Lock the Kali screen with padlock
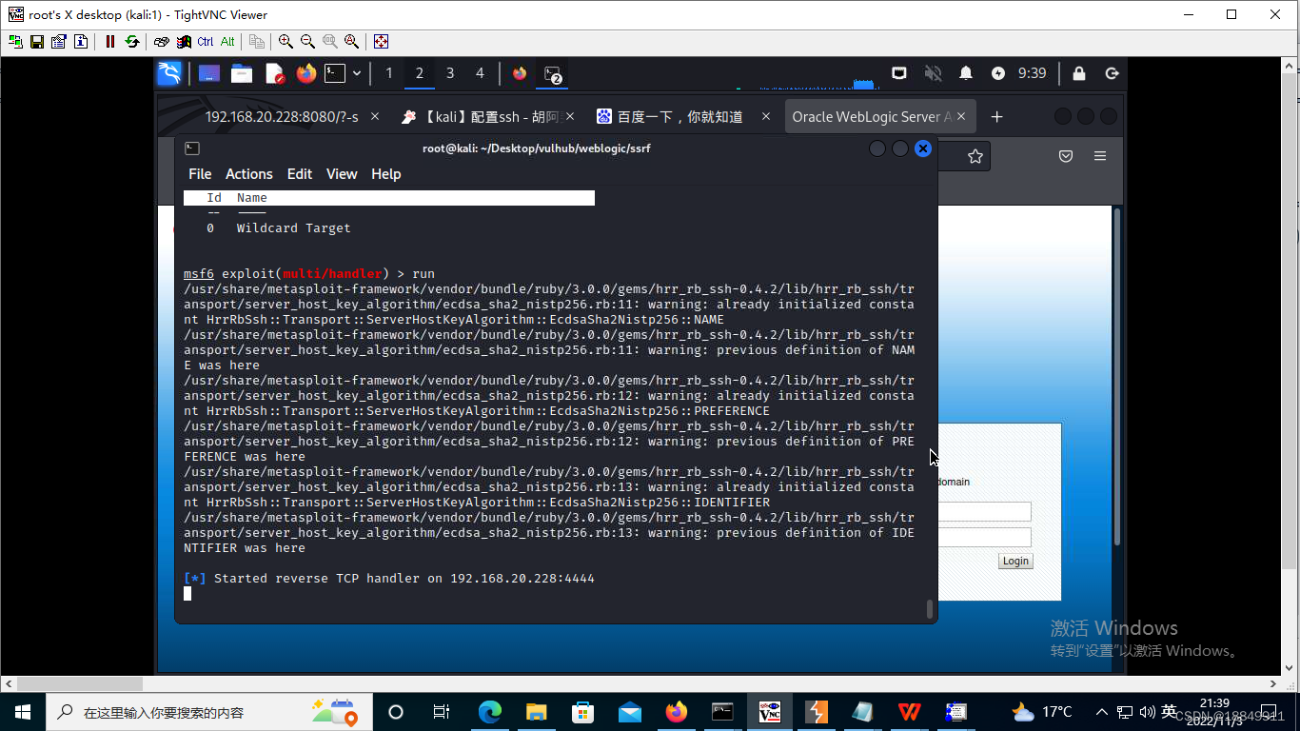 [1079, 73]
